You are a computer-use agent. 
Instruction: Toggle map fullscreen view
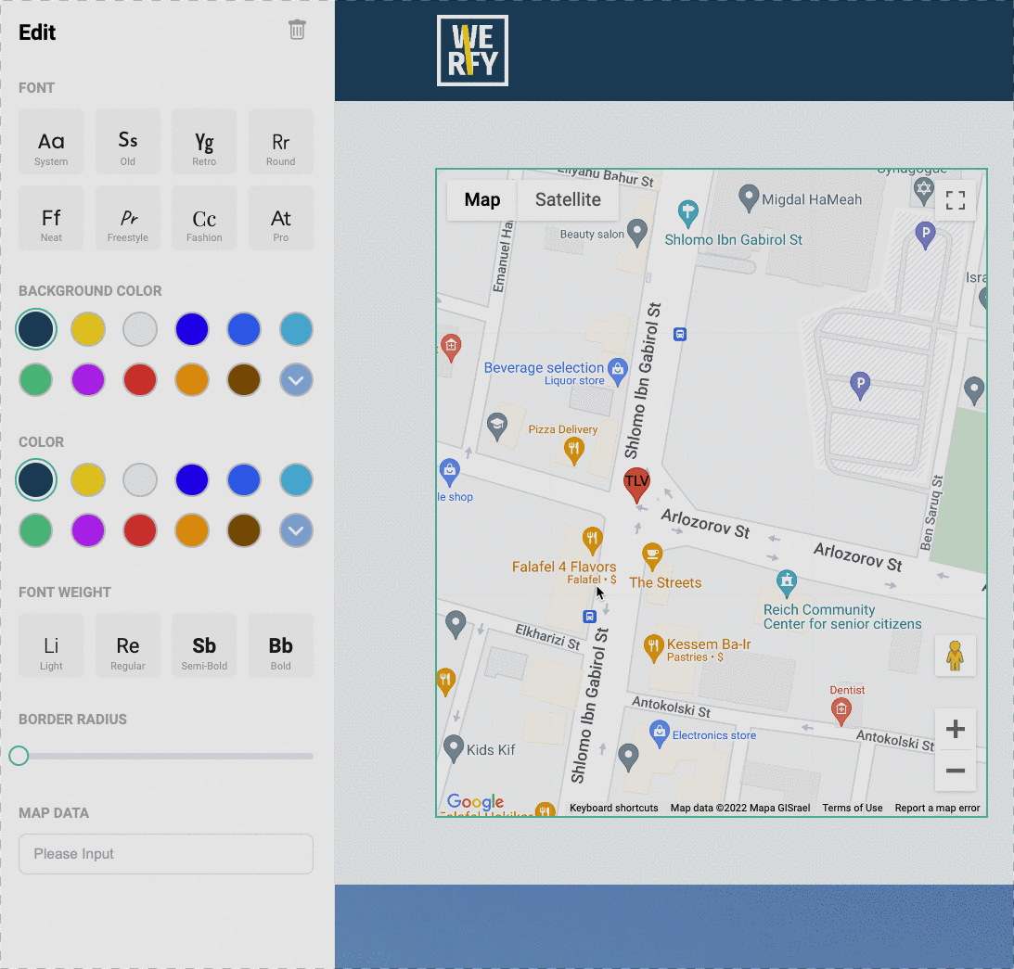coord(956,199)
